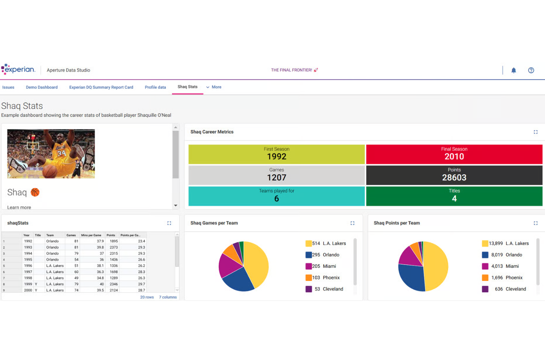Expand Shaq Career Metrics panel to fullscreen
545x363 pixels.
(x=536, y=132)
